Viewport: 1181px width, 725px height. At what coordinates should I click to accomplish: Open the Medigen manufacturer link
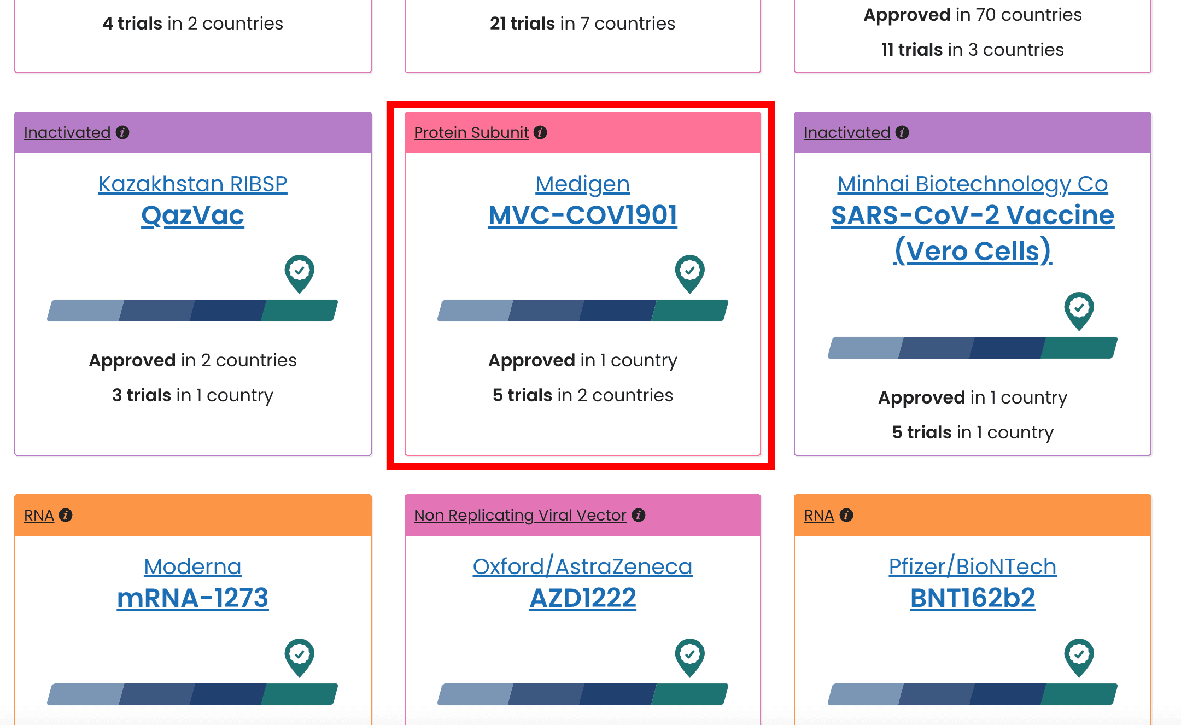point(583,184)
